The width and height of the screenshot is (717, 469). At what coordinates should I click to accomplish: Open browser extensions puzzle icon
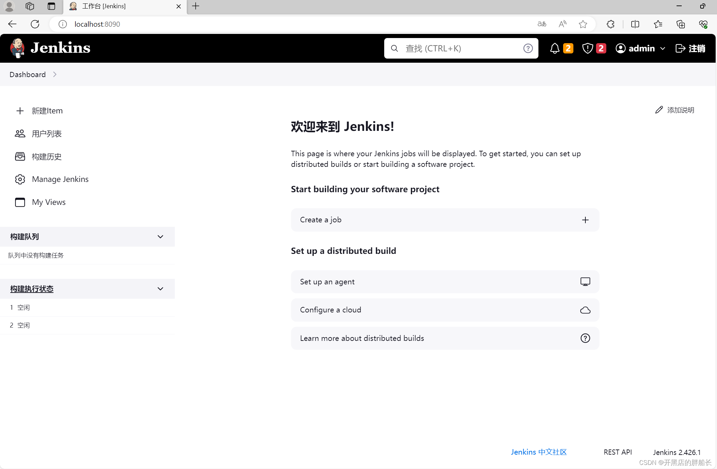coord(611,24)
